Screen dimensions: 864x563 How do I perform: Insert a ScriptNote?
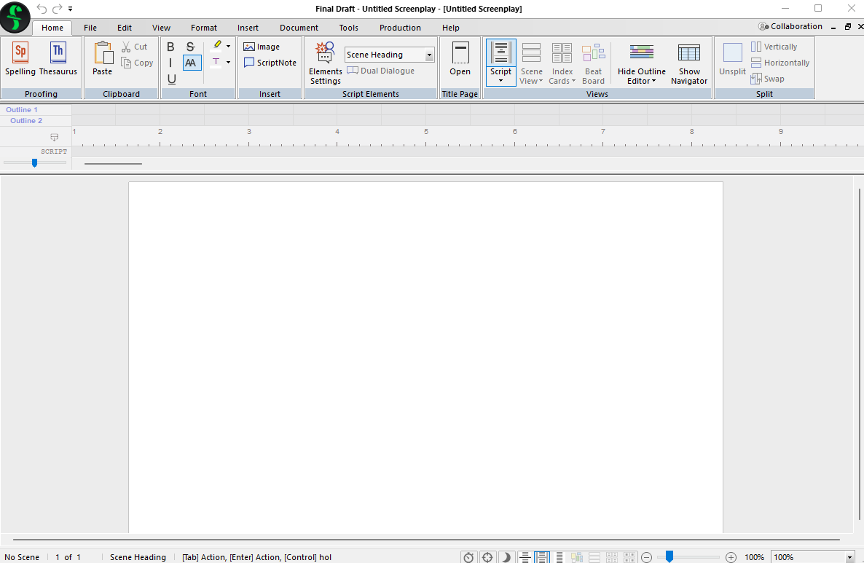[x=270, y=63]
